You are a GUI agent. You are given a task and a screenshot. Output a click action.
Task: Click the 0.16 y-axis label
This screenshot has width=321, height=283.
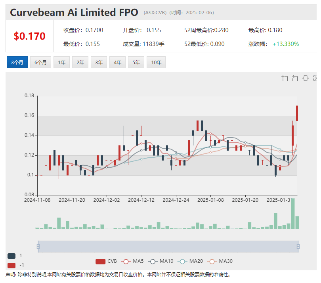29,115
